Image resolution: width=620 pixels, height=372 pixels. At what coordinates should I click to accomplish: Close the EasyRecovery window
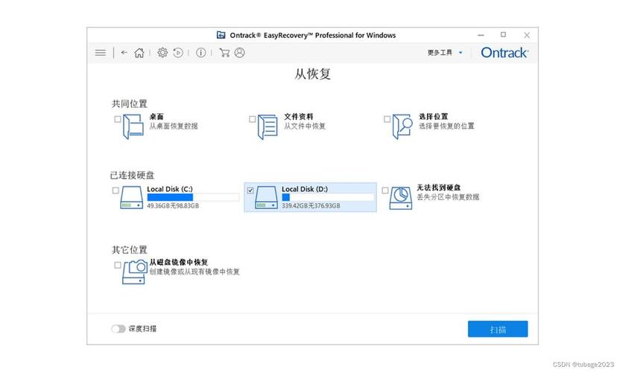coord(527,35)
